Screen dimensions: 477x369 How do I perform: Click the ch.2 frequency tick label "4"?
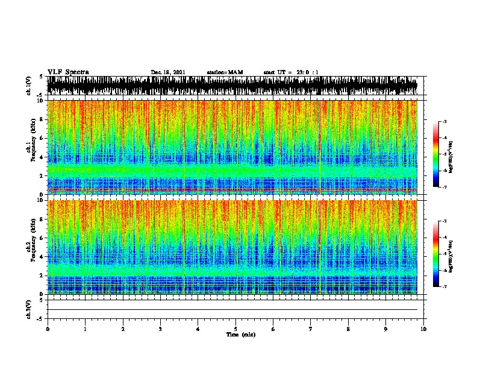coord(42,257)
